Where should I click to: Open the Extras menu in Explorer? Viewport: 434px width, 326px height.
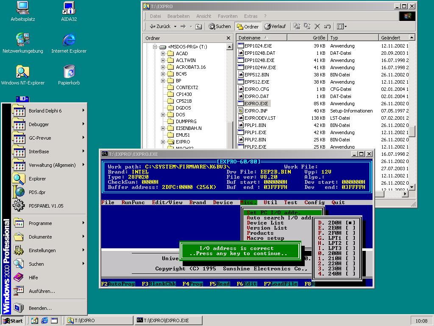[x=250, y=16]
